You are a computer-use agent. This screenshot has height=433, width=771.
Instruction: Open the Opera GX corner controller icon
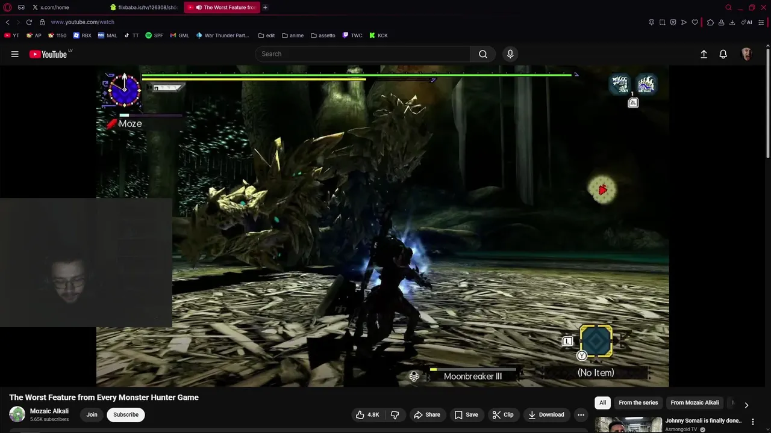[21, 7]
